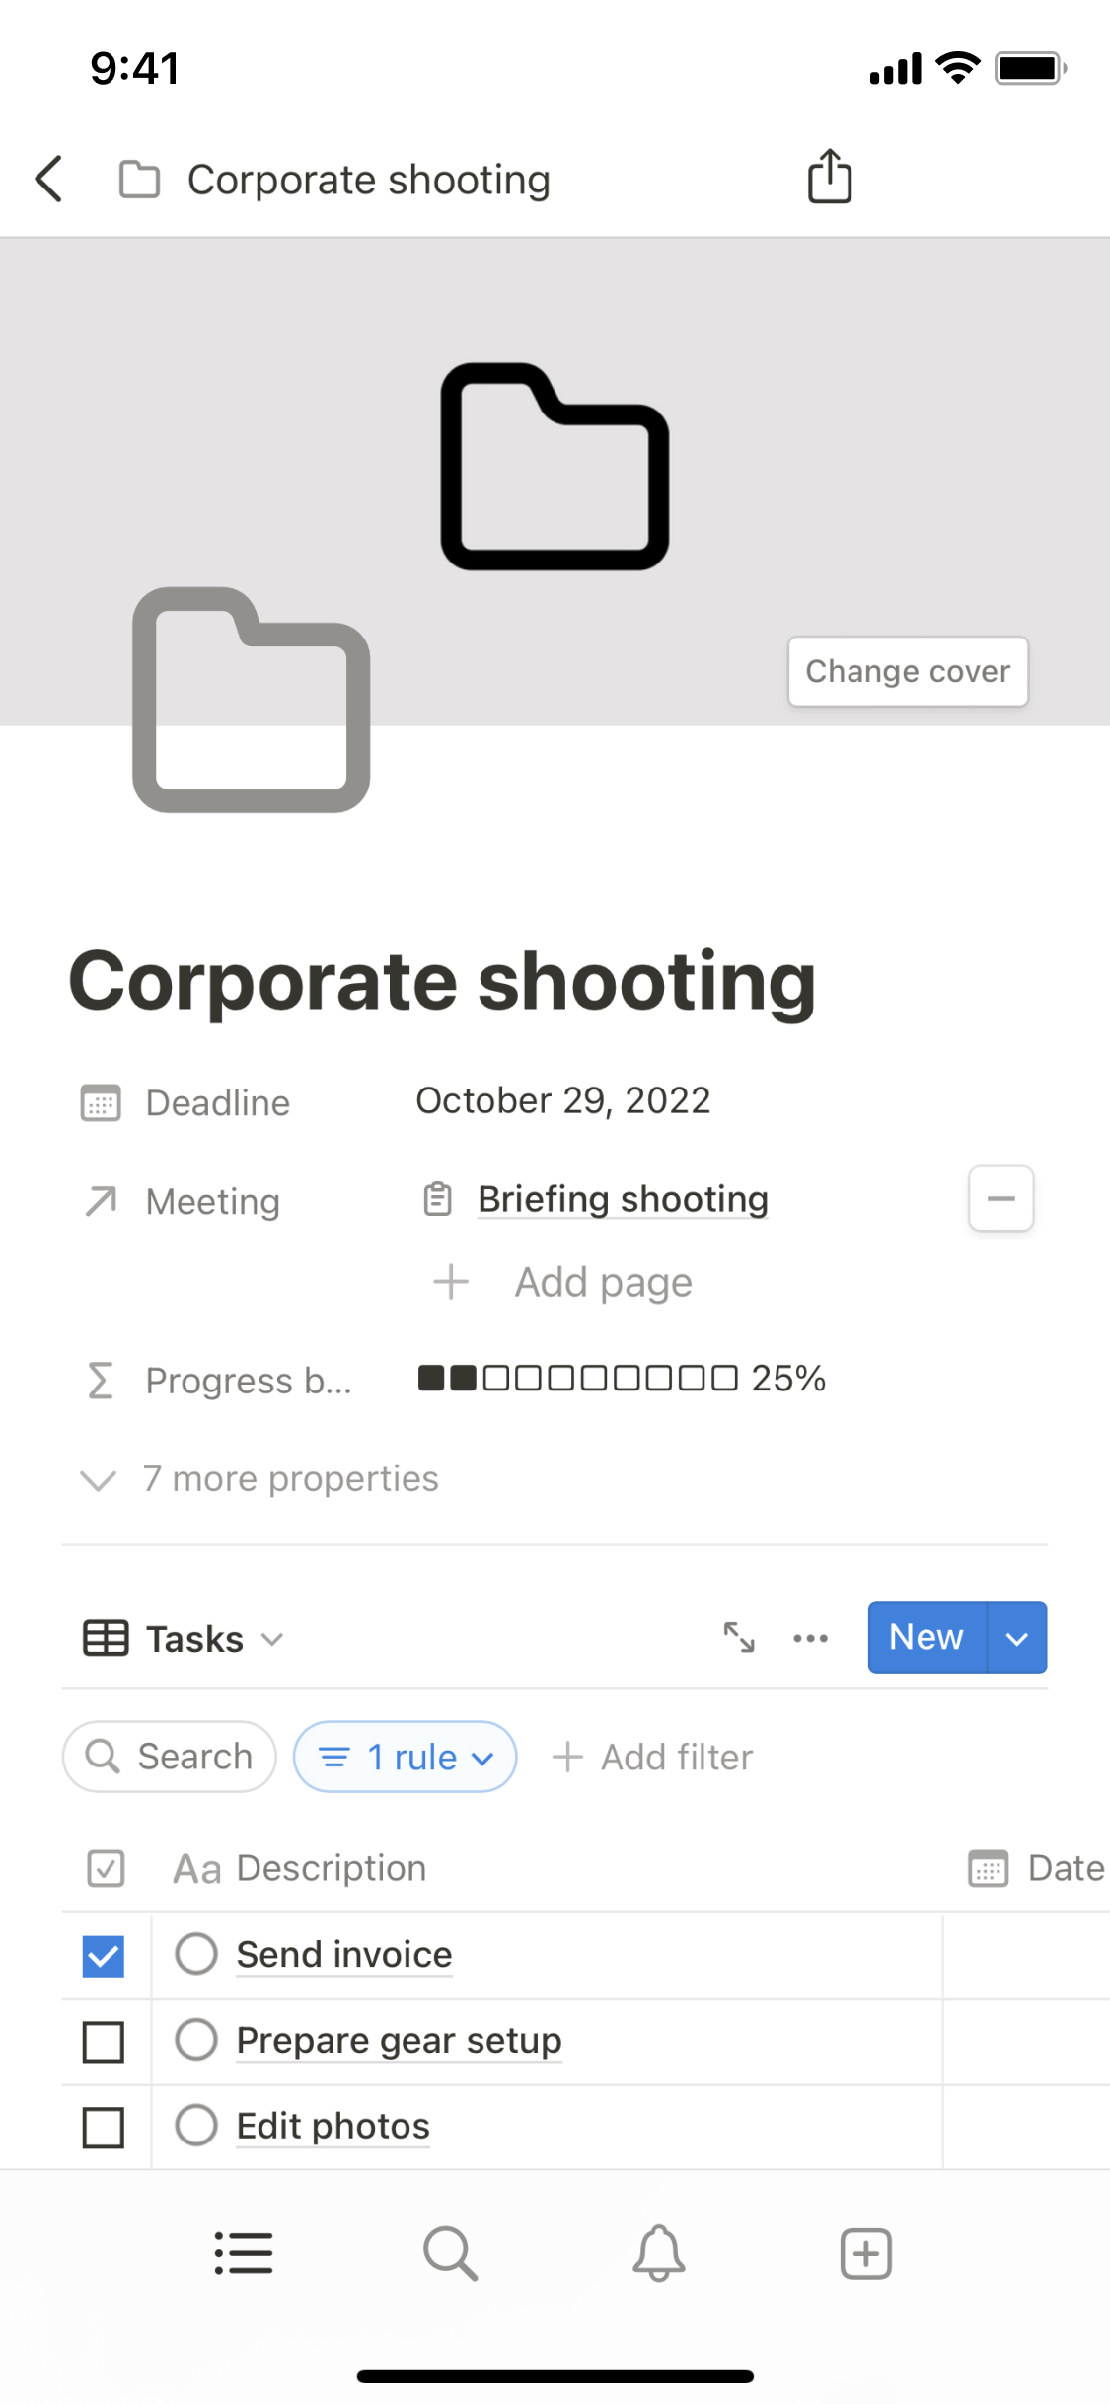The height and width of the screenshot is (2404, 1110).
Task: Open the Tasks three-dot options menu
Action: (x=810, y=1638)
